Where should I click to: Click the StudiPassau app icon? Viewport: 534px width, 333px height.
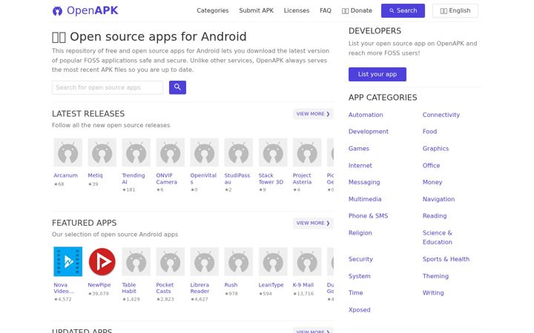pos(238,152)
